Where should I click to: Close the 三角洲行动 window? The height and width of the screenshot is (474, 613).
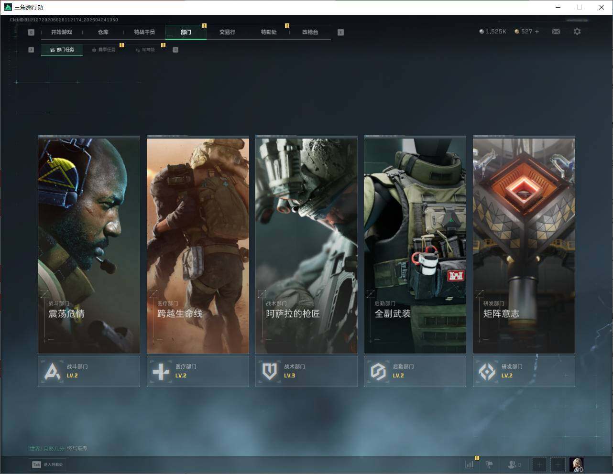tap(602, 7)
